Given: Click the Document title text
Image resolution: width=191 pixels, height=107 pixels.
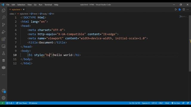Looking at the screenshot, I should (46, 43).
